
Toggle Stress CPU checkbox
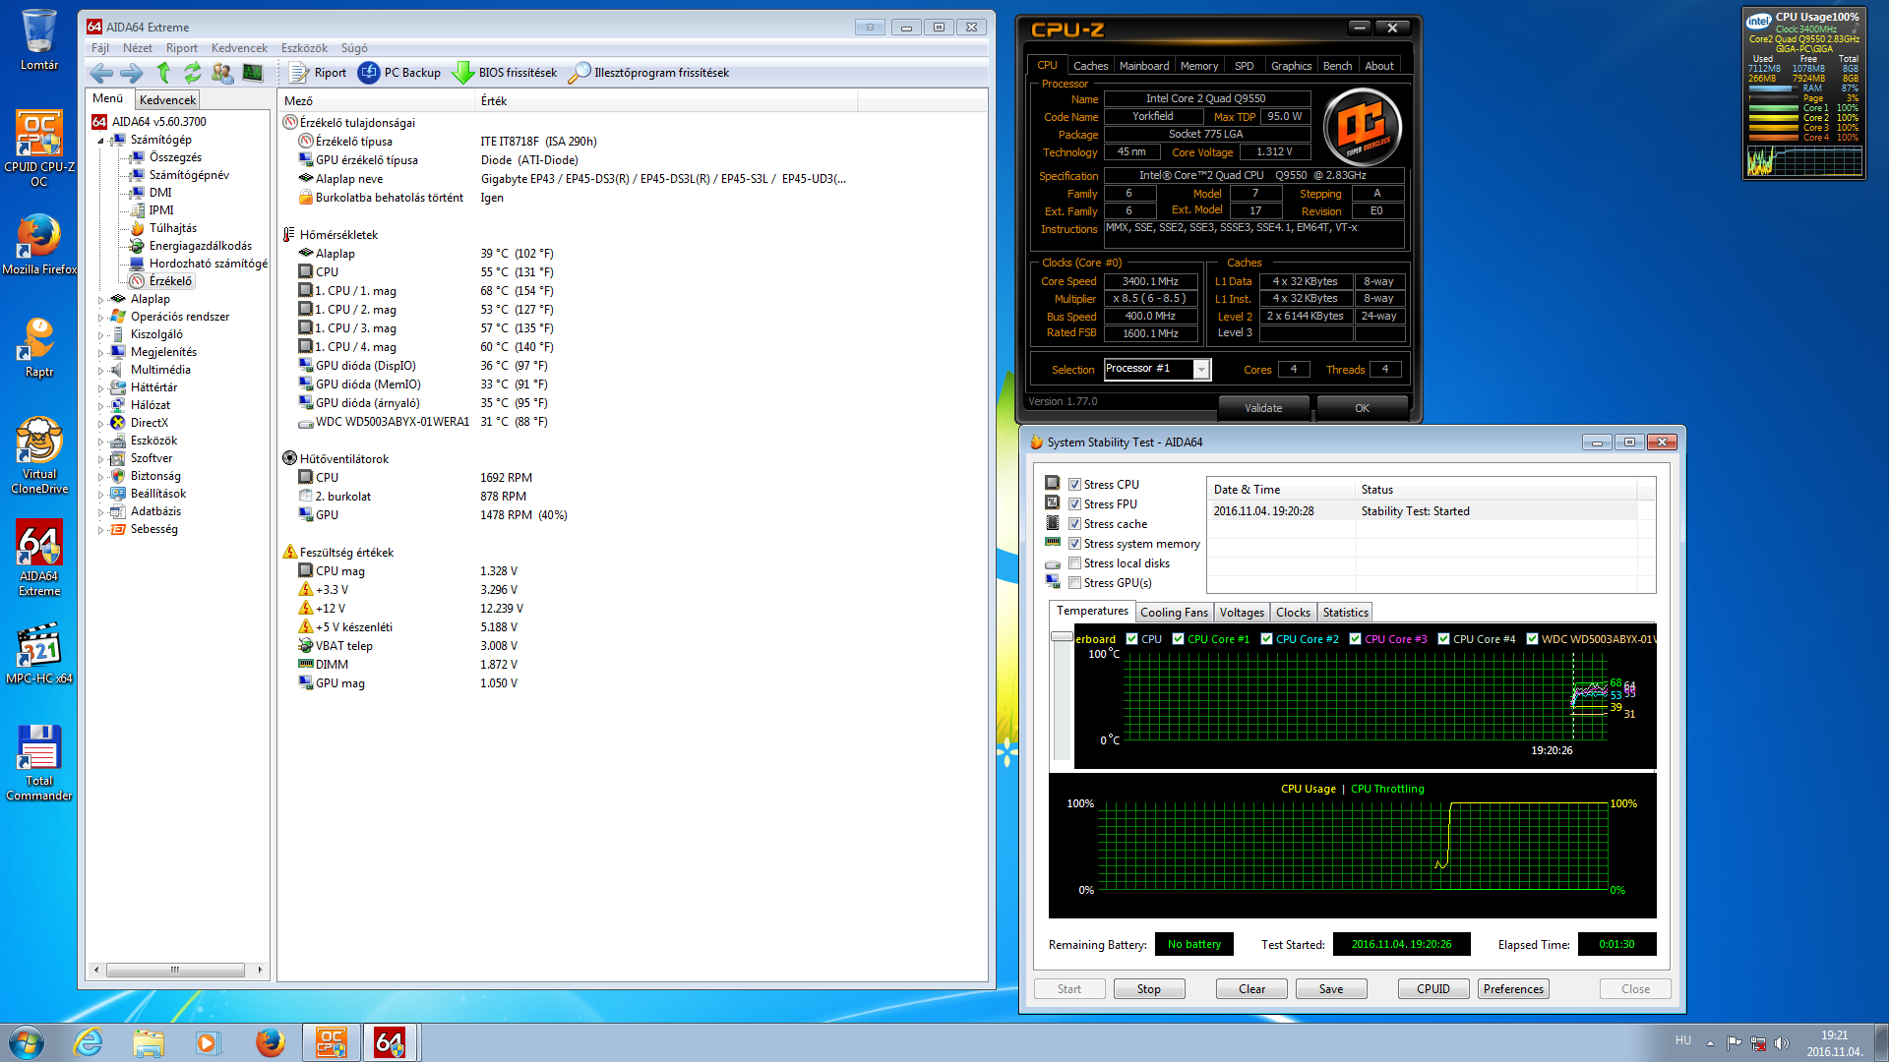[1075, 485]
